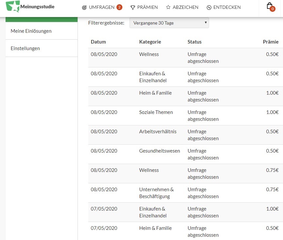Click the Prämie column header
283x240 pixels.
[x=271, y=42]
